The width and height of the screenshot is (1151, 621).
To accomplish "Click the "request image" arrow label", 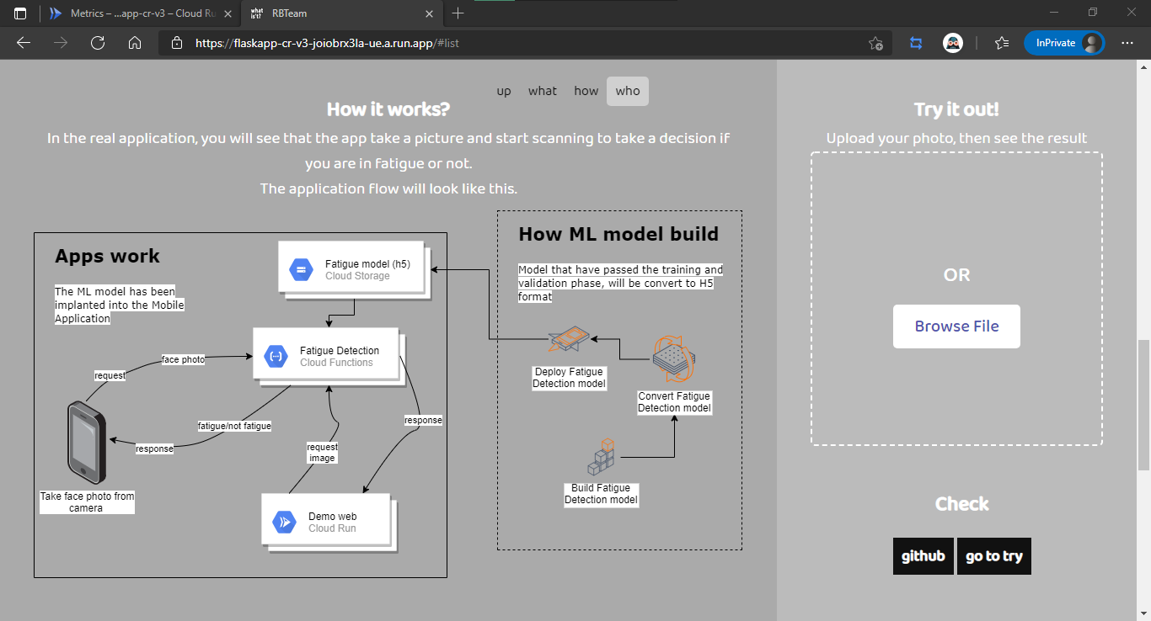I will [x=322, y=453].
